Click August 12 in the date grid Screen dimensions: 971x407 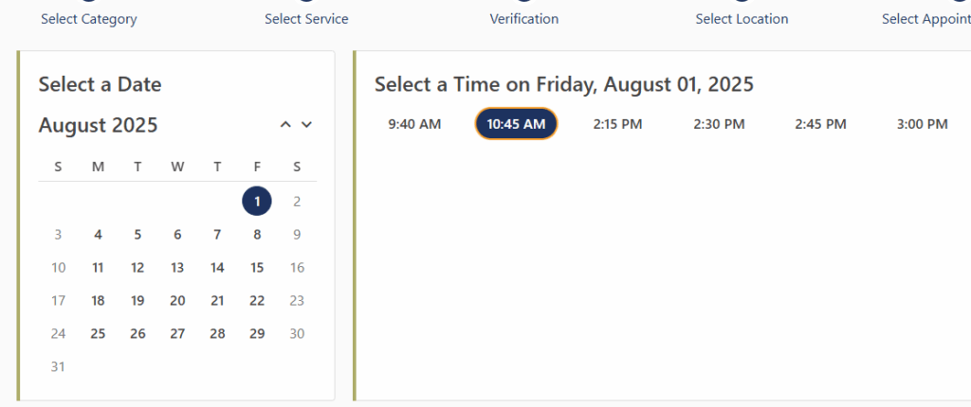coord(137,268)
